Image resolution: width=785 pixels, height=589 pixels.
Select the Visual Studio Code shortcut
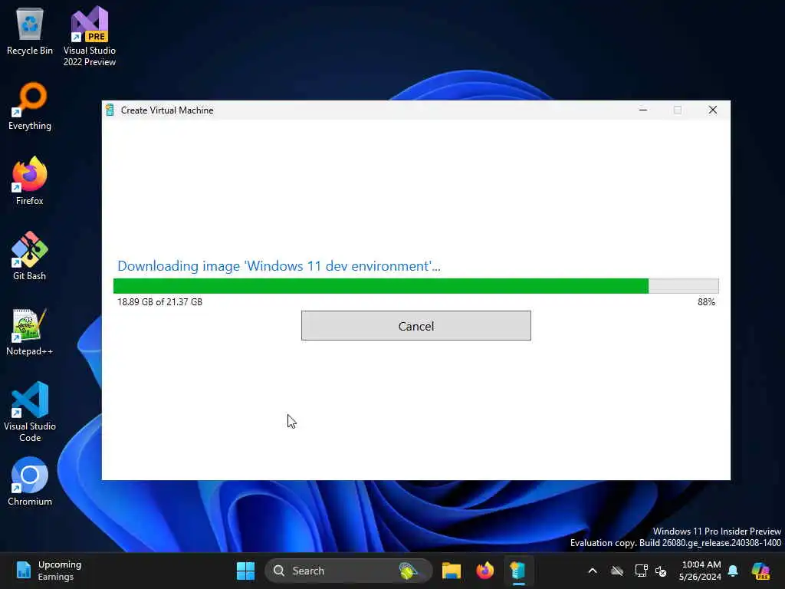(x=30, y=412)
